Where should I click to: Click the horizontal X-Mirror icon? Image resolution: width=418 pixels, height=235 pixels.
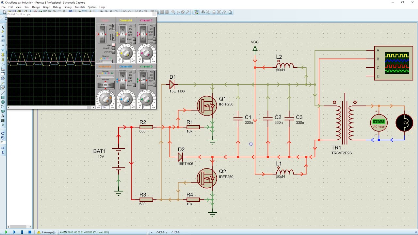click(3, 148)
